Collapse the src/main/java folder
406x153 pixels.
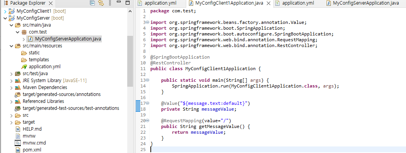(x=11, y=25)
